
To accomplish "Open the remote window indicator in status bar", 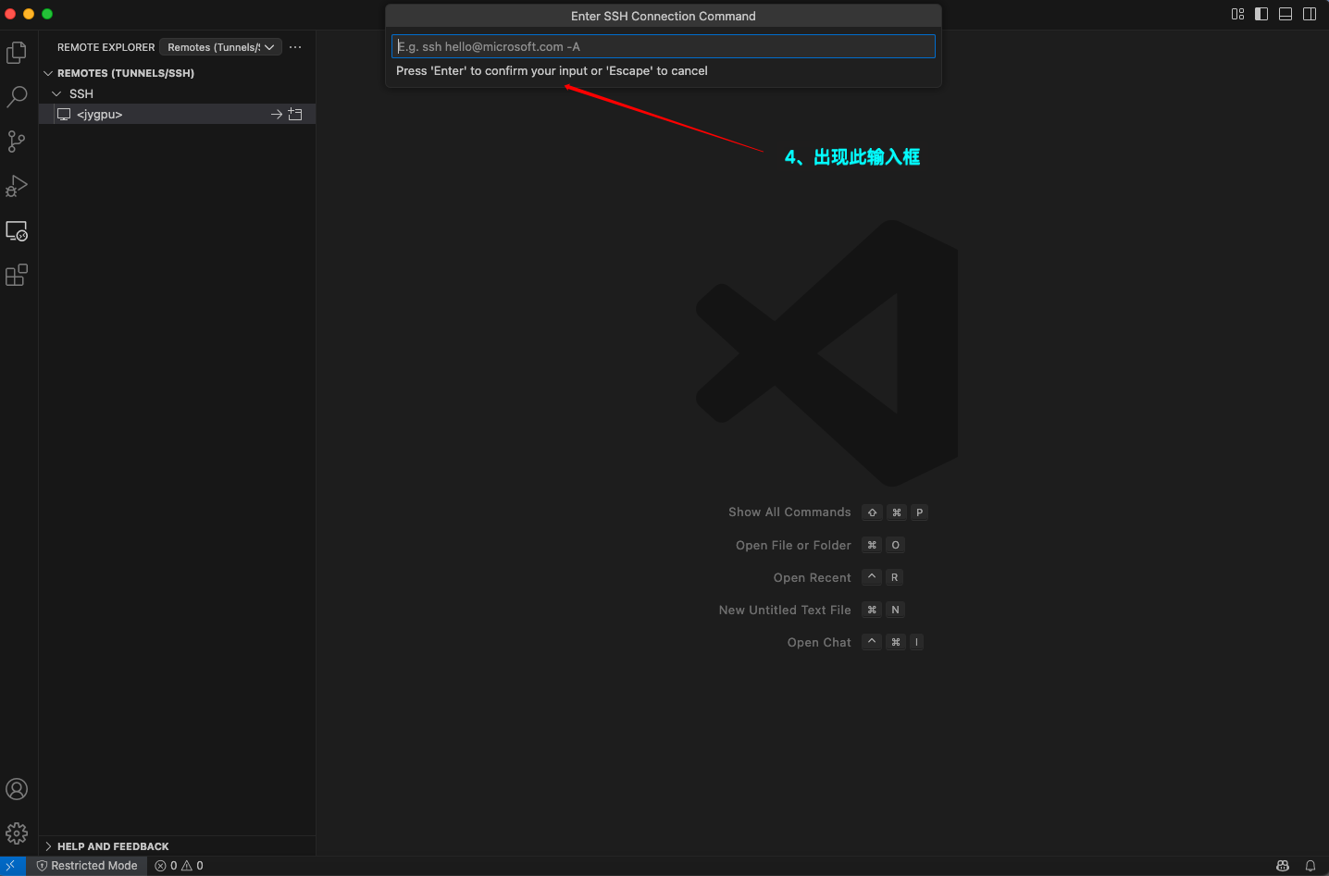I will click(x=11, y=866).
